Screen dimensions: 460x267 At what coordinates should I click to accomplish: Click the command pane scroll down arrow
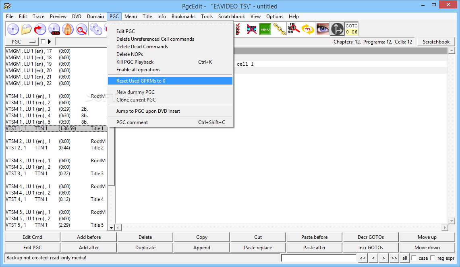tap(452, 221)
